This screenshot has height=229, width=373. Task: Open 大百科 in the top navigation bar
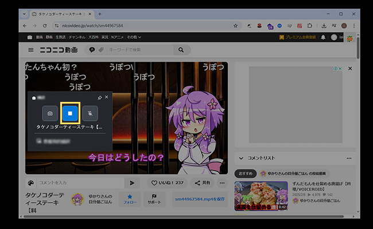94,37
